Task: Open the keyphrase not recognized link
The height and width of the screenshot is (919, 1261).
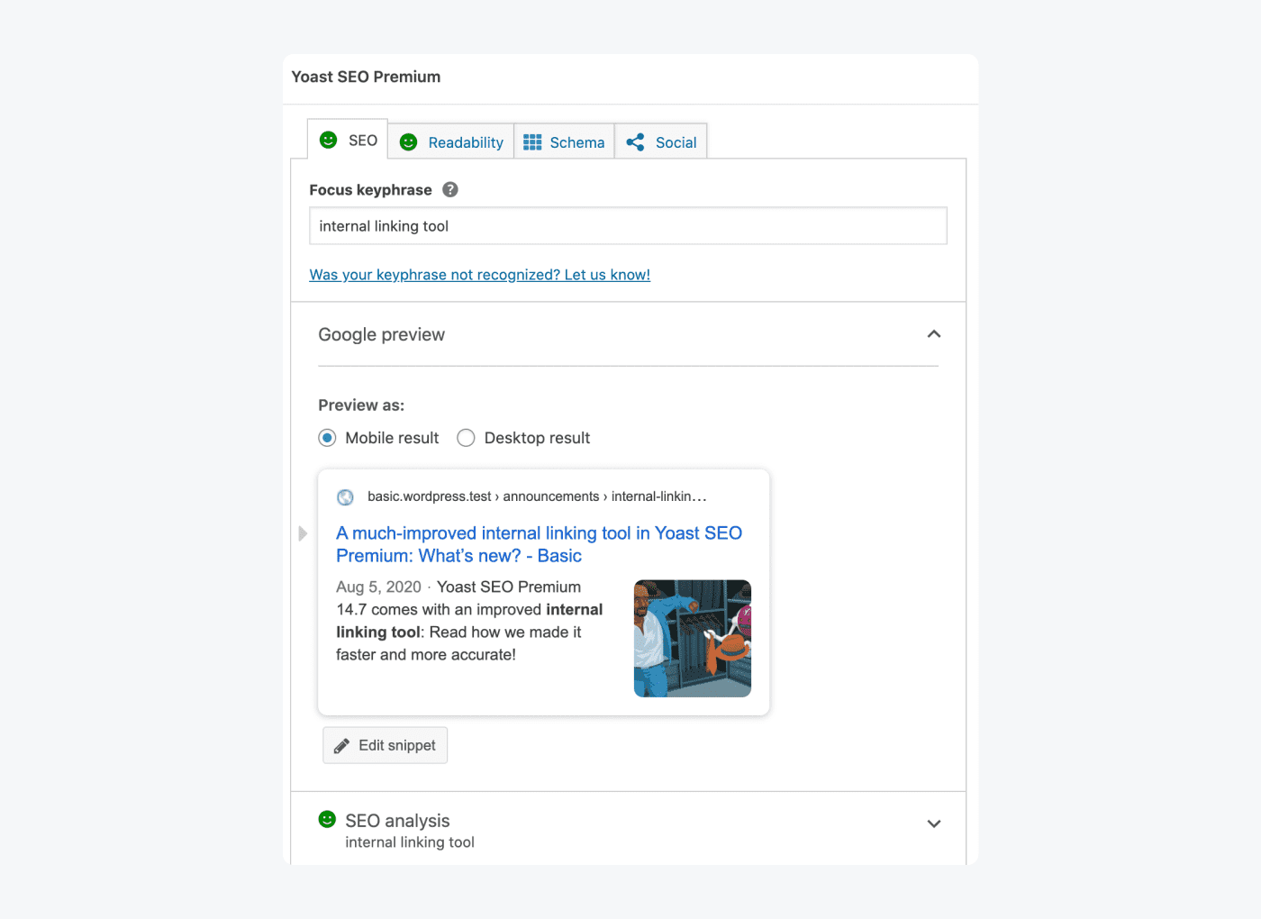Action: pos(479,274)
